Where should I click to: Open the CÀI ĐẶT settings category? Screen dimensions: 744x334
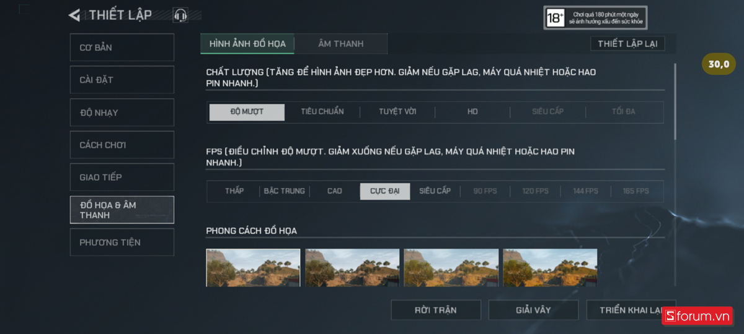pyautogui.click(x=122, y=80)
